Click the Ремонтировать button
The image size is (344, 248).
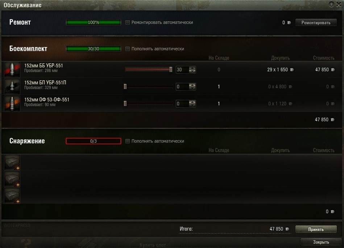point(316,22)
